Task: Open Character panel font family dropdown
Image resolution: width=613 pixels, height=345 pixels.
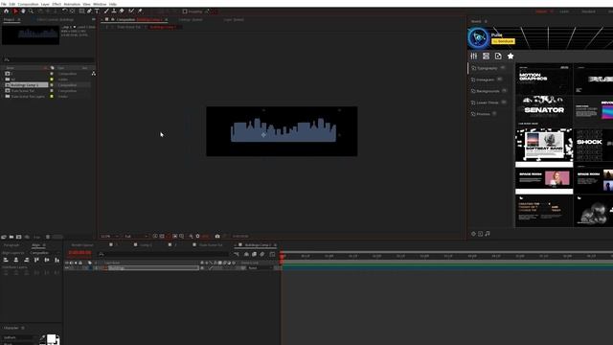Action: pos(19,337)
